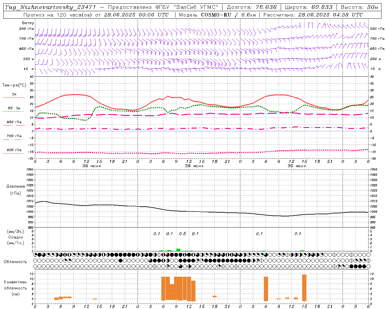
Task: Click the small orange bar at 29 июня 18h
Action: [x=214, y=296]
